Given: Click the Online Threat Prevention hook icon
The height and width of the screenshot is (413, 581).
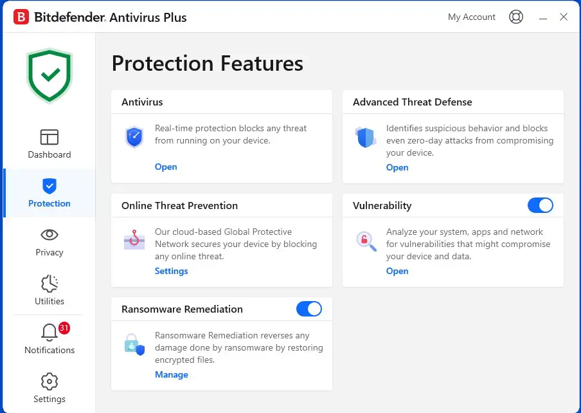Looking at the screenshot, I should coord(134,239).
